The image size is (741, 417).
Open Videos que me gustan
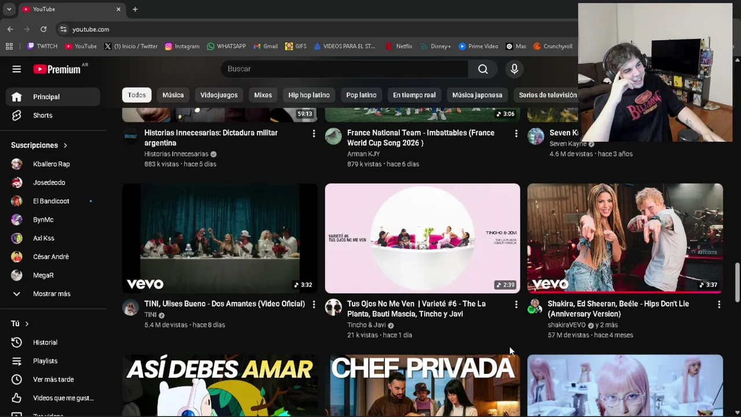click(53, 398)
